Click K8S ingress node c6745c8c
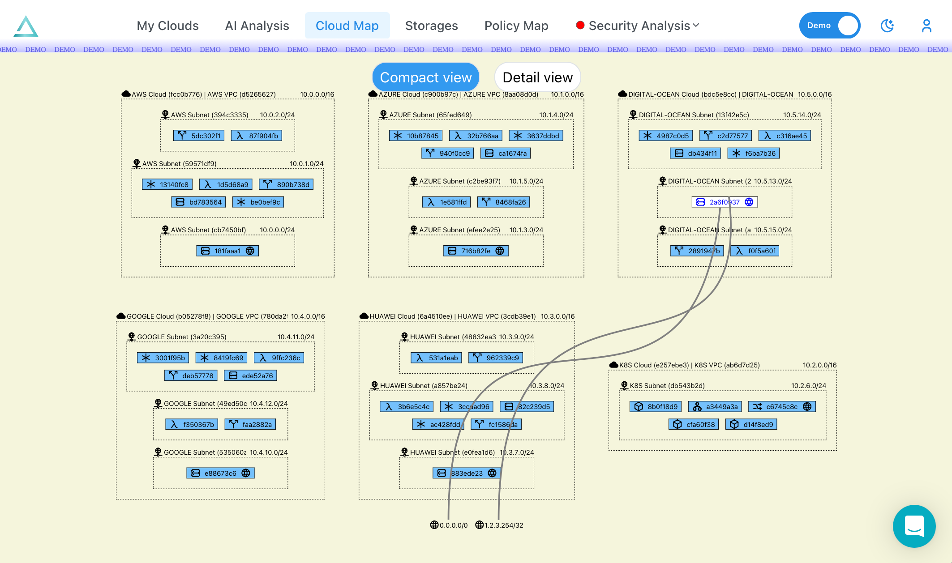Screen dimensions: 952x563 782,407
